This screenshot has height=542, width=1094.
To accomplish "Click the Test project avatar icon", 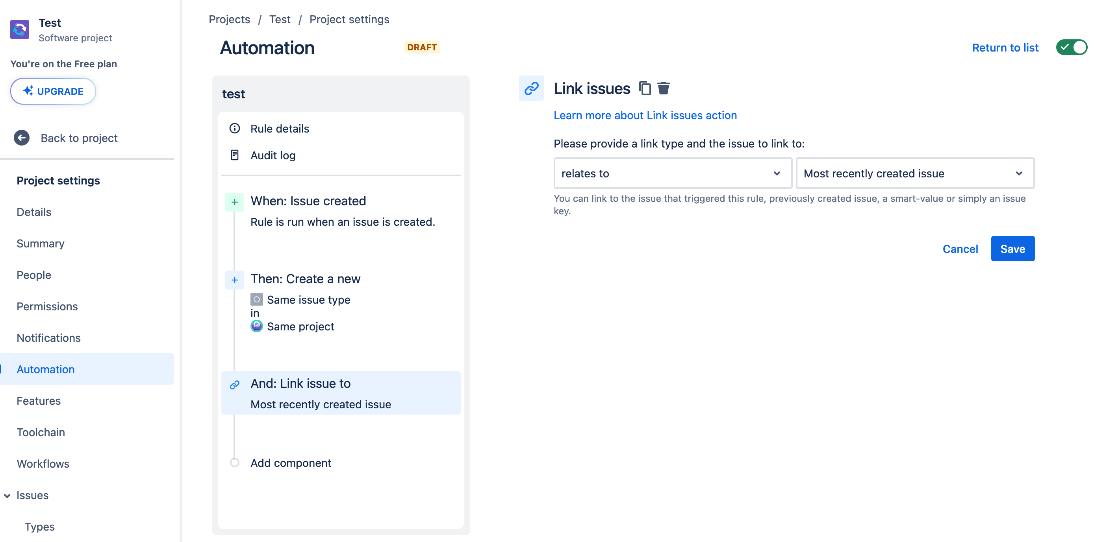I will coord(20,29).
